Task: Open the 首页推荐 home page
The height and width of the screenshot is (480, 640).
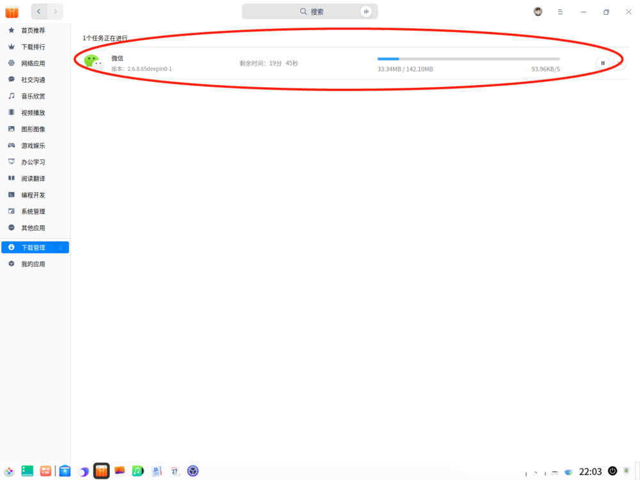Action: click(x=33, y=30)
